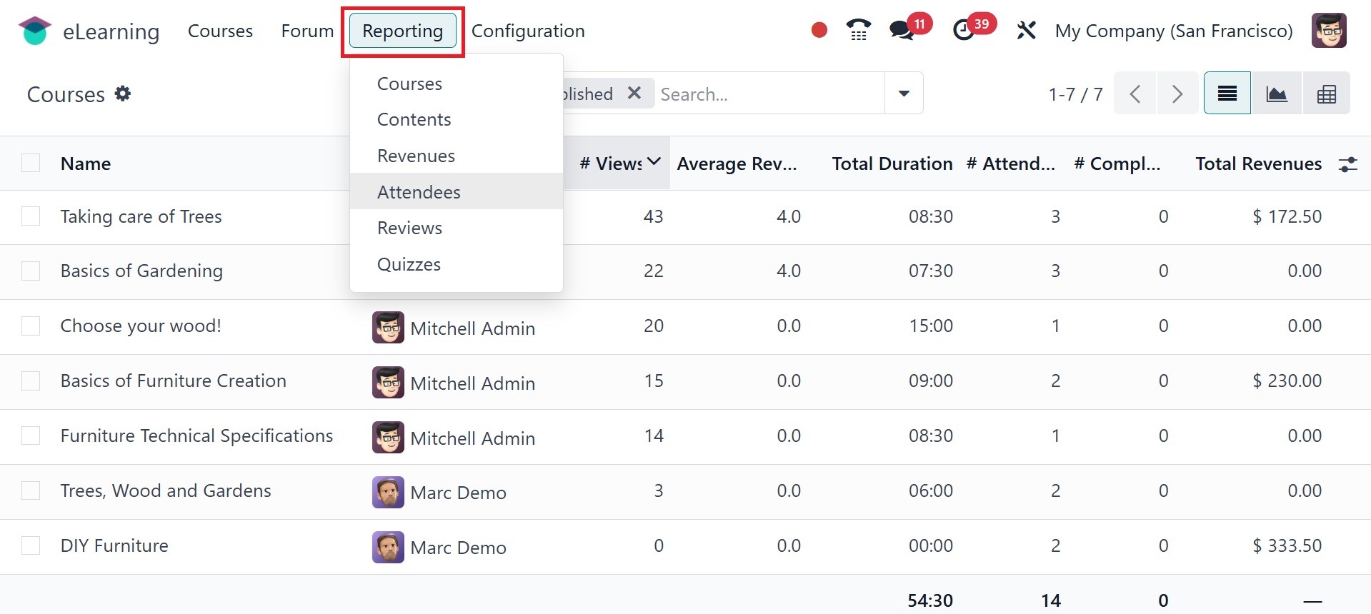Select Attendees from the Reporting menu
Screen dimensions: 1371x614
[419, 192]
